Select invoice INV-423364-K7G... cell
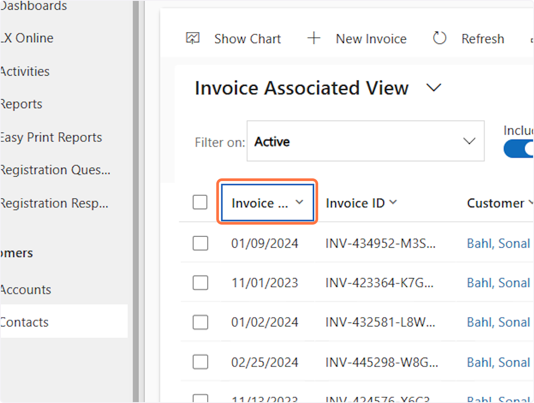The width and height of the screenshot is (534, 403). [x=380, y=282]
